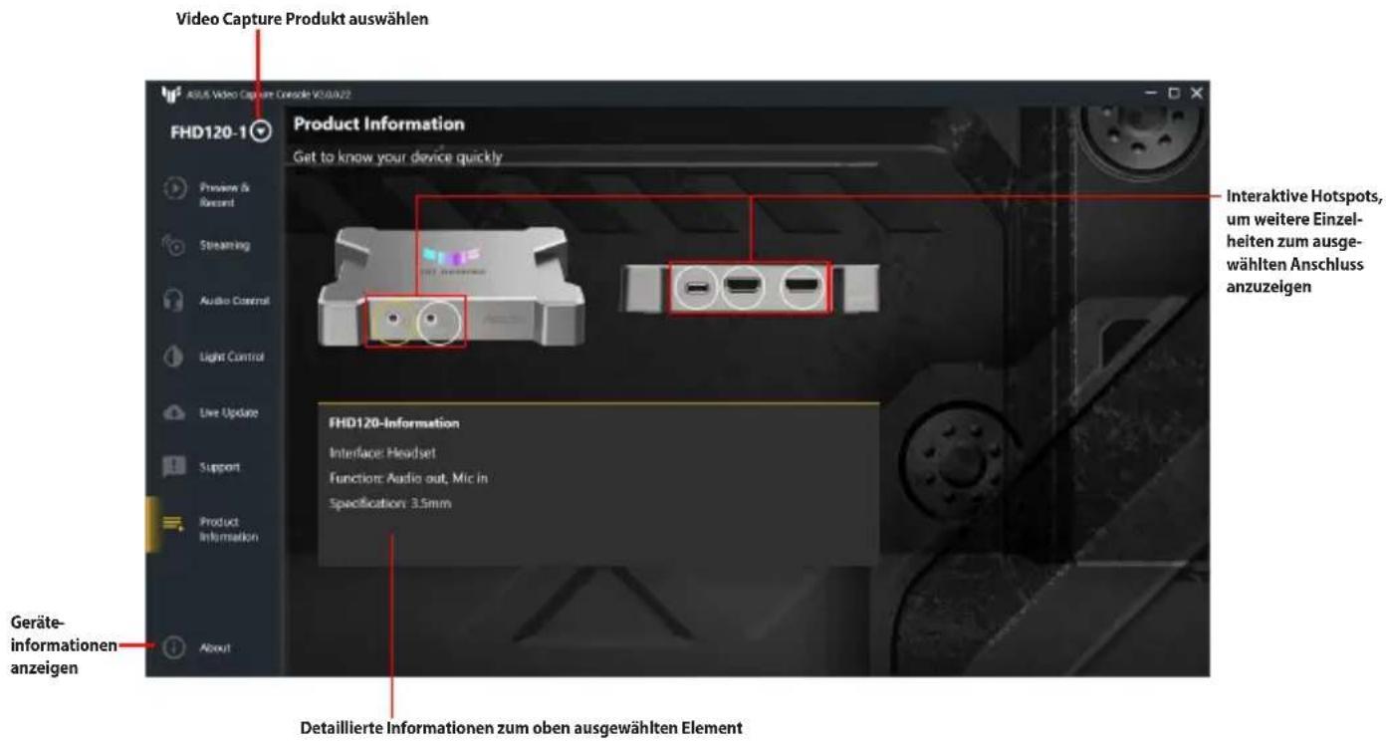Click the Audio Control headphone icon
Screen dimensions: 1386x742
(x=173, y=300)
